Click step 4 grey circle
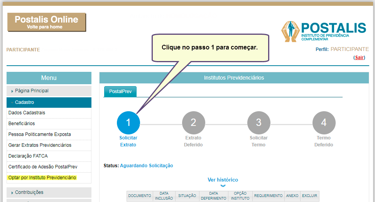Screen dimensions: 375x202 click(x=324, y=122)
